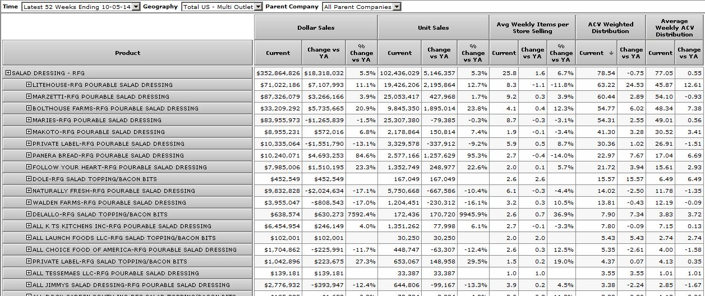
Task: Select MAKOTO-RFG pourable salad dressing row
Action: (98, 132)
